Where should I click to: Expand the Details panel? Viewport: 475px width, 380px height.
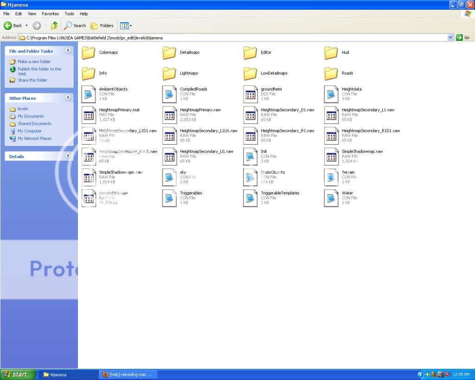pyautogui.click(x=68, y=156)
